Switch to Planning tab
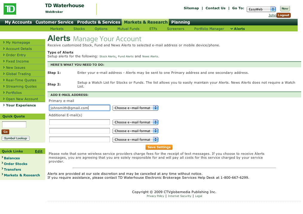303x214 pixels. pyautogui.click(x=180, y=22)
